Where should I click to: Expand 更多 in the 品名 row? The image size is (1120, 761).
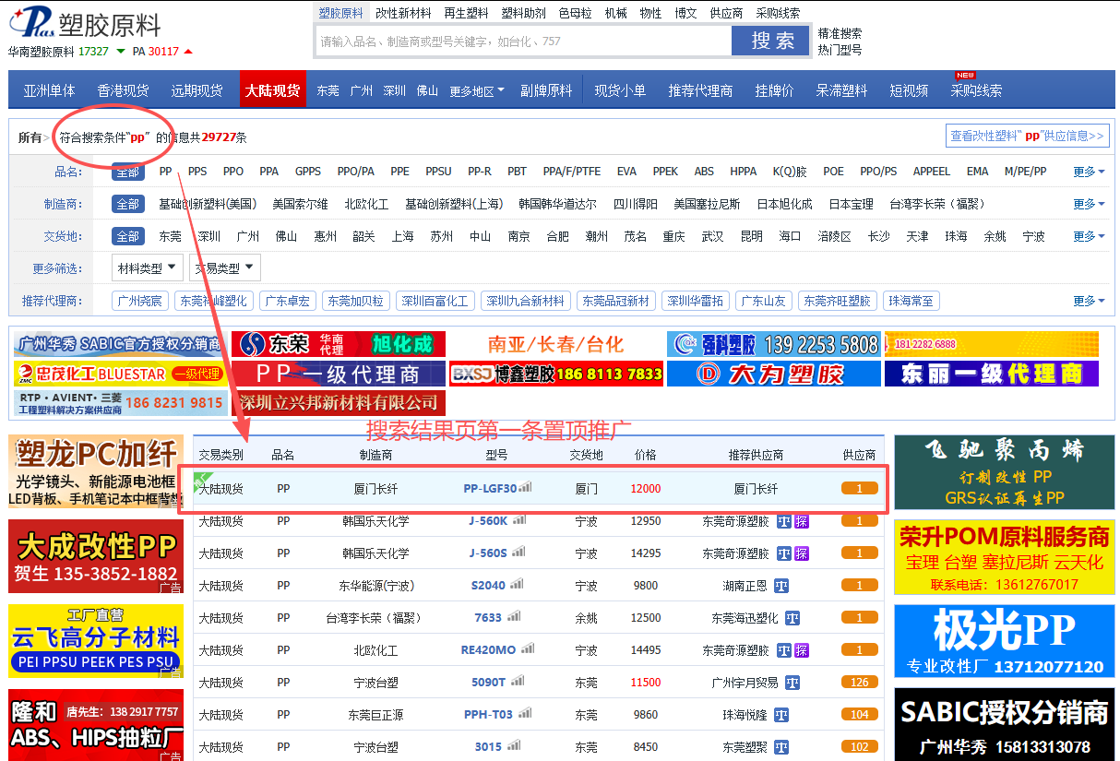tap(1089, 172)
